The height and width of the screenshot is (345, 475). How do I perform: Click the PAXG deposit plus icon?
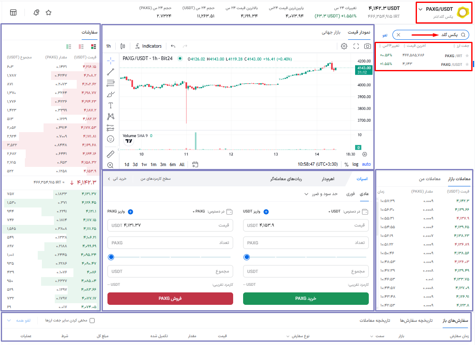(130, 212)
